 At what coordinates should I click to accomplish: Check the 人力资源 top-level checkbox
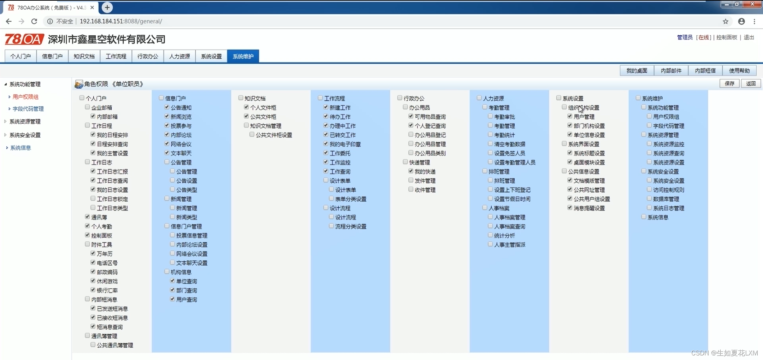[x=479, y=98]
